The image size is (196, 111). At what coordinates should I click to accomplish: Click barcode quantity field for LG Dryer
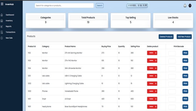pos(172,99)
